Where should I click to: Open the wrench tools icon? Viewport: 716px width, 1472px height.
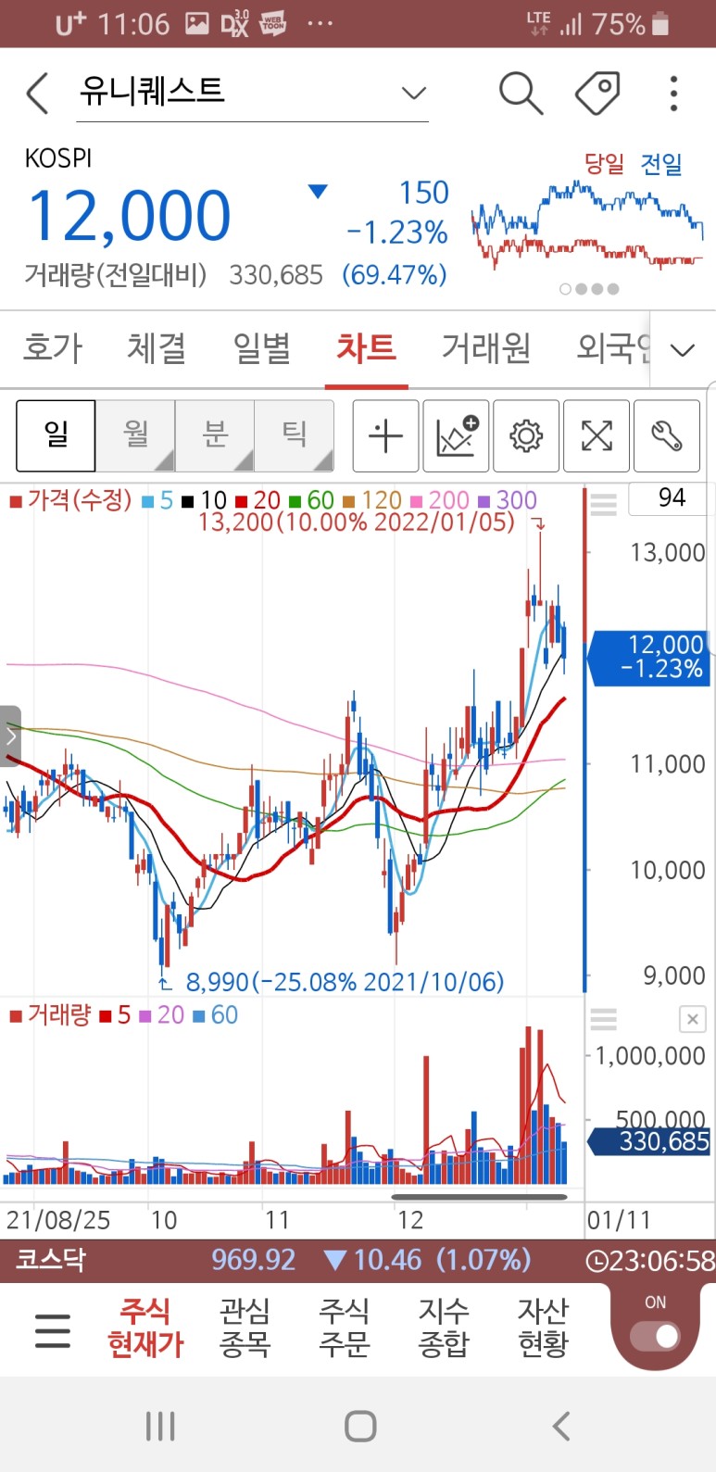click(667, 435)
